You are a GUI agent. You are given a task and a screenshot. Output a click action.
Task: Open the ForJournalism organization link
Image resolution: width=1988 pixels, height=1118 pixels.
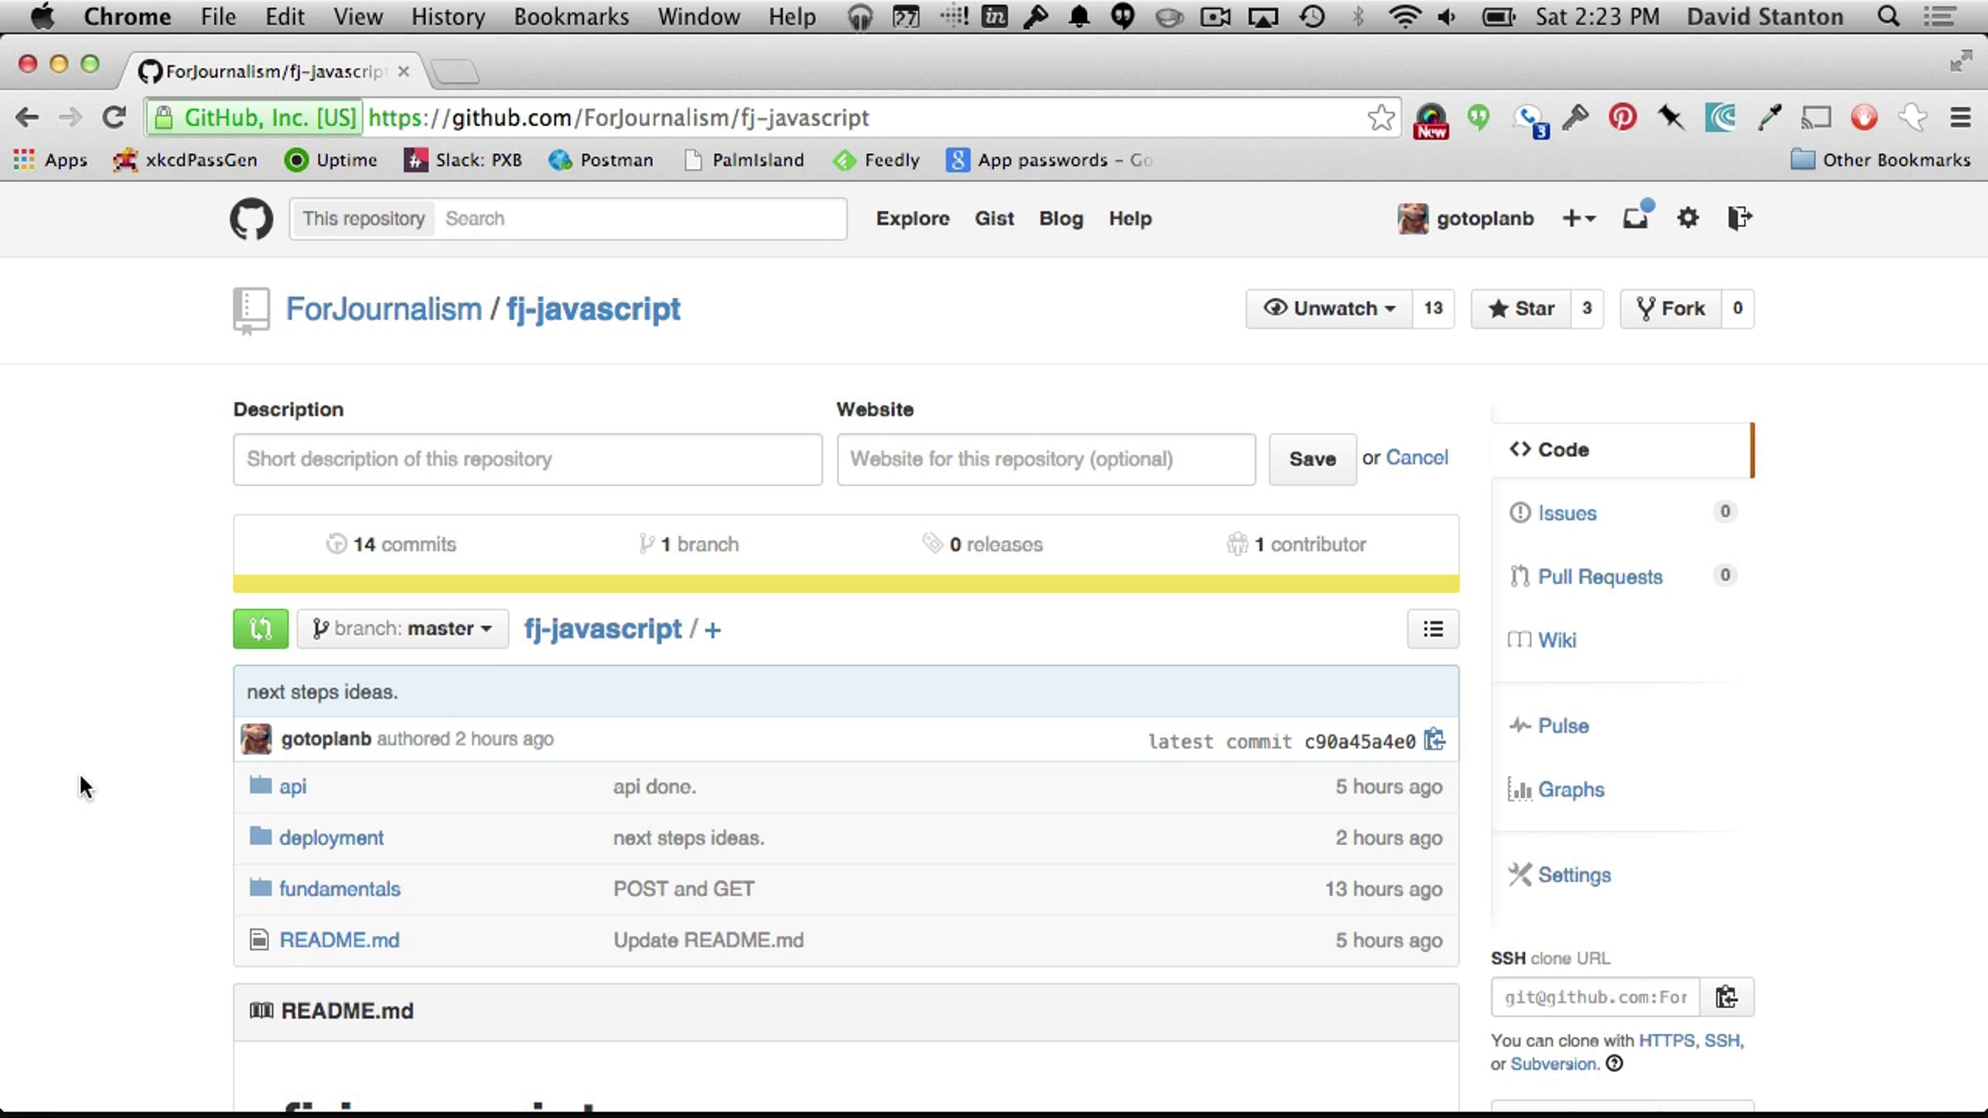384,309
